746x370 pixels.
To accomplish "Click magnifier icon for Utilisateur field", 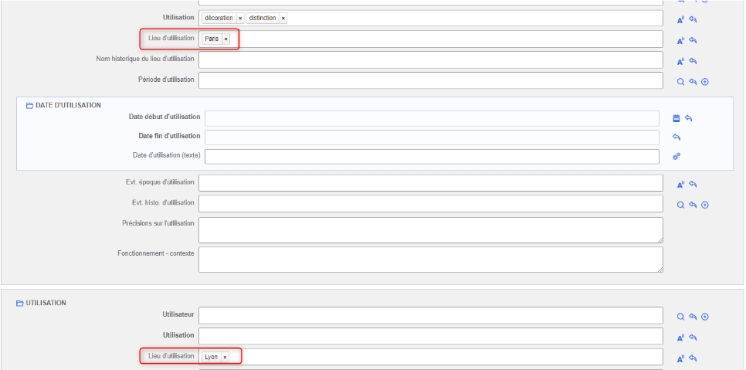I will 680,317.
